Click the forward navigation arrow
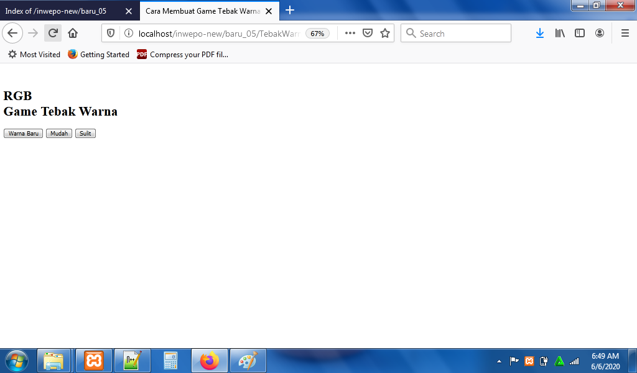637x373 pixels. click(33, 34)
